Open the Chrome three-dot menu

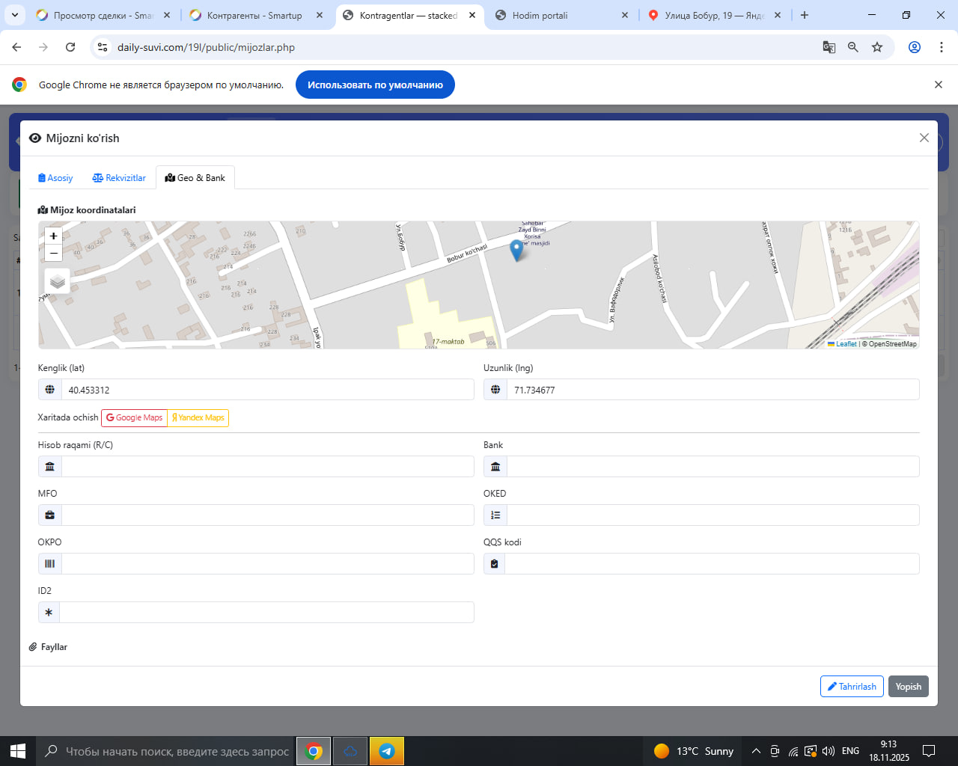[x=941, y=47]
